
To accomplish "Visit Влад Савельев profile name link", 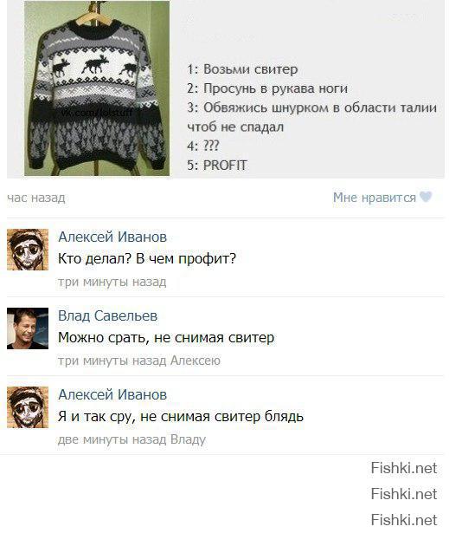I will click(x=107, y=315).
